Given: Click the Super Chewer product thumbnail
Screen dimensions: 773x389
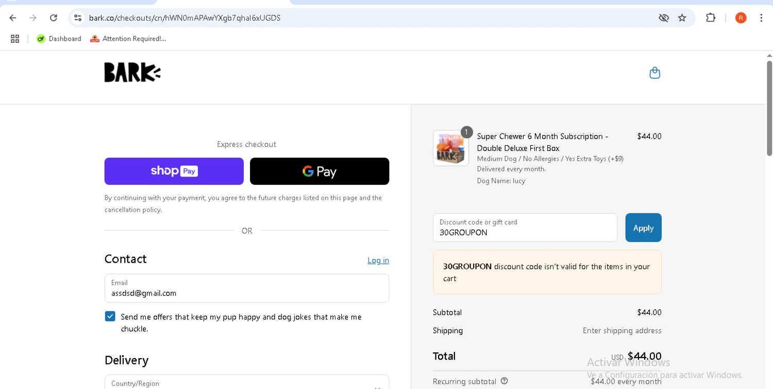Looking at the screenshot, I should click(x=451, y=148).
